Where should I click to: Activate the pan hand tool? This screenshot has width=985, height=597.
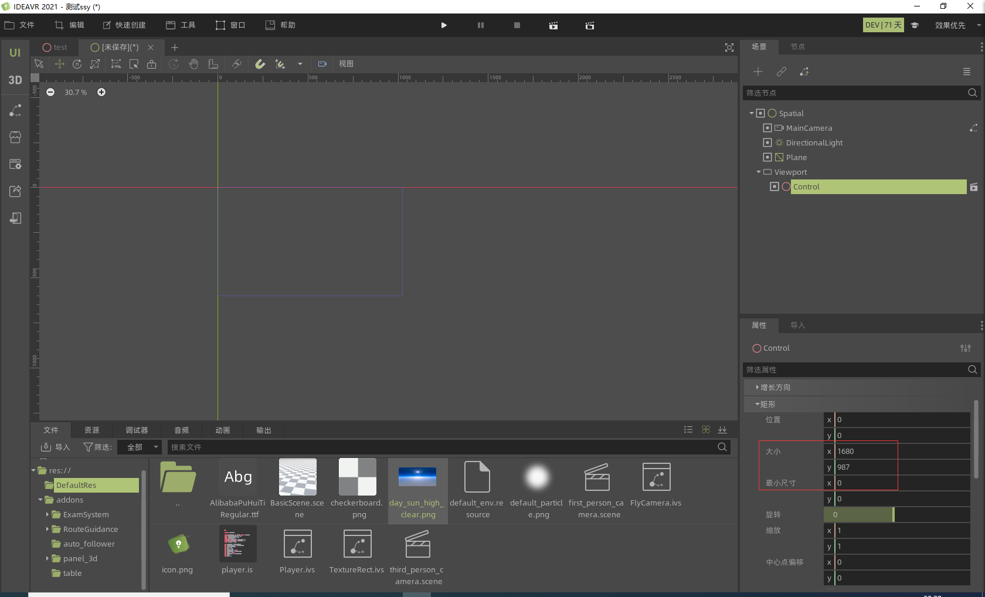[193, 64]
